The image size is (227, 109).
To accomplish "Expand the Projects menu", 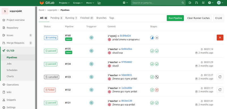I will pyautogui.click(x=64, y=3).
